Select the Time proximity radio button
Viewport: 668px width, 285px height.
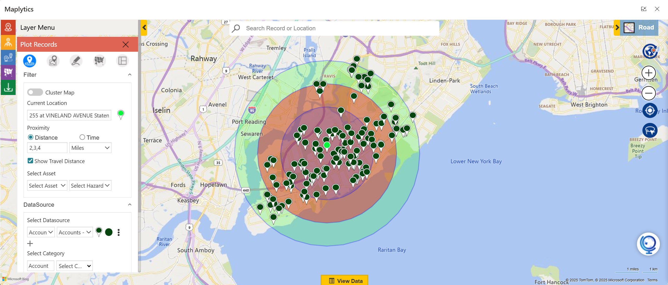82,137
